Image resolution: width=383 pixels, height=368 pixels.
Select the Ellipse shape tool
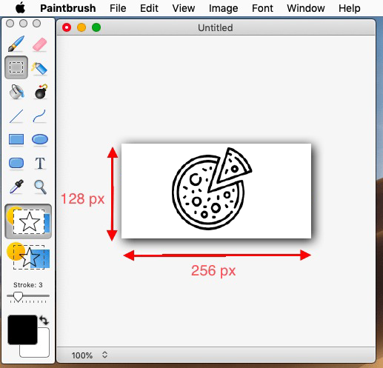[40, 139]
